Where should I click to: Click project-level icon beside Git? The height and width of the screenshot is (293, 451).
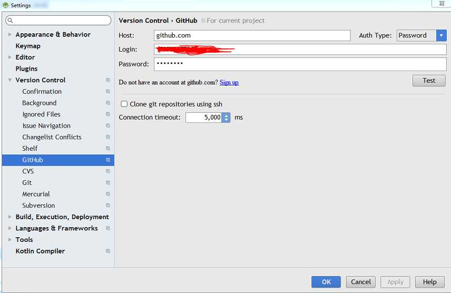pos(108,183)
